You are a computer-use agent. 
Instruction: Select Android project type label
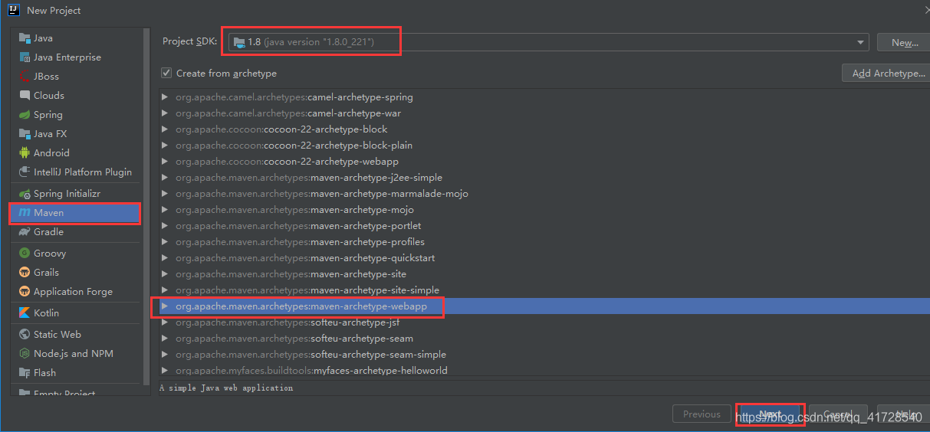pyautogui.click(x=51, y=152)
